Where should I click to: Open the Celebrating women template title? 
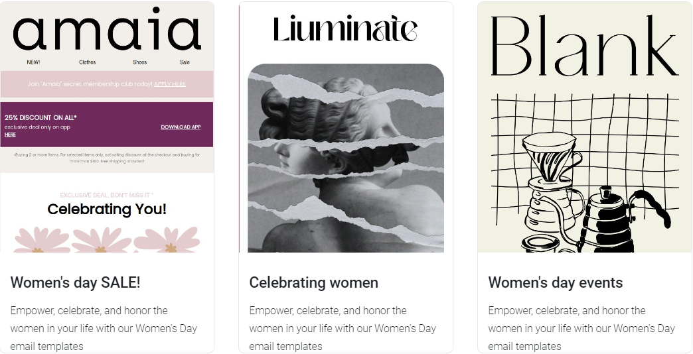(x=314, y=282)
